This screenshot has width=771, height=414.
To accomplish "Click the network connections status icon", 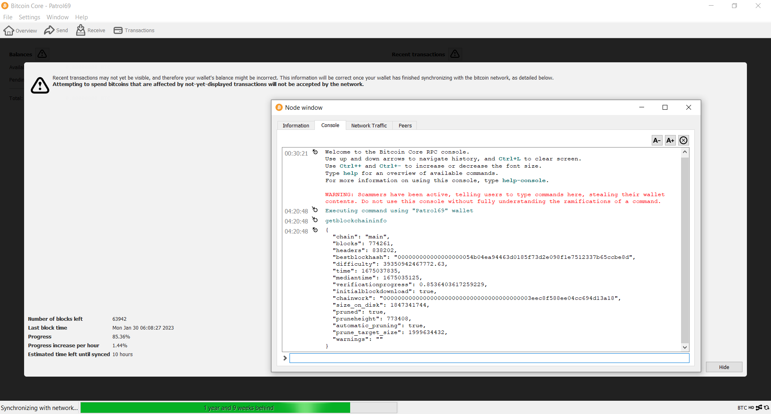I will click(759, 408).
